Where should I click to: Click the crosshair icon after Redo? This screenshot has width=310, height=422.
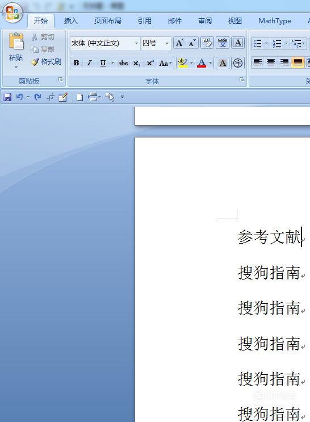51,97
